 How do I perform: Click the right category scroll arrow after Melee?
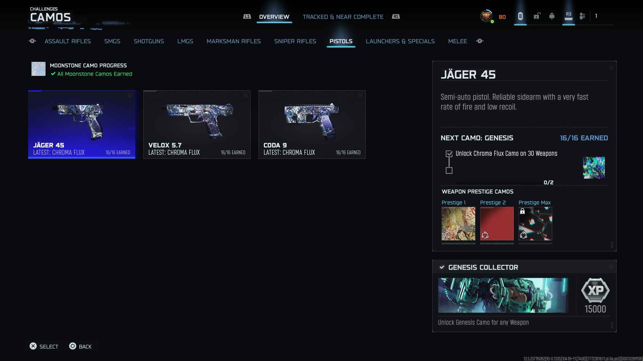pos(480,41)
